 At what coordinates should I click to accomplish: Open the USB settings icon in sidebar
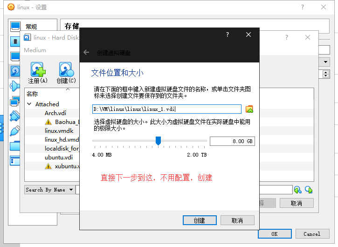click(15, 130)
